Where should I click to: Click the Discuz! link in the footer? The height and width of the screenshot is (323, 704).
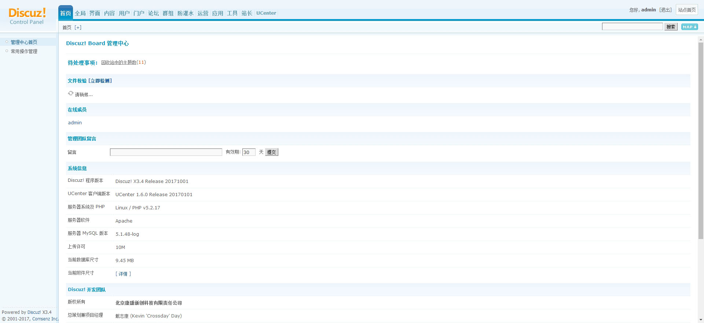click(34, 312)
